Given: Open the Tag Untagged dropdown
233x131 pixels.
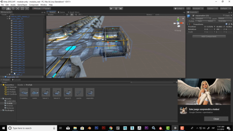Looking at the screenshot, I should [203, 19].
